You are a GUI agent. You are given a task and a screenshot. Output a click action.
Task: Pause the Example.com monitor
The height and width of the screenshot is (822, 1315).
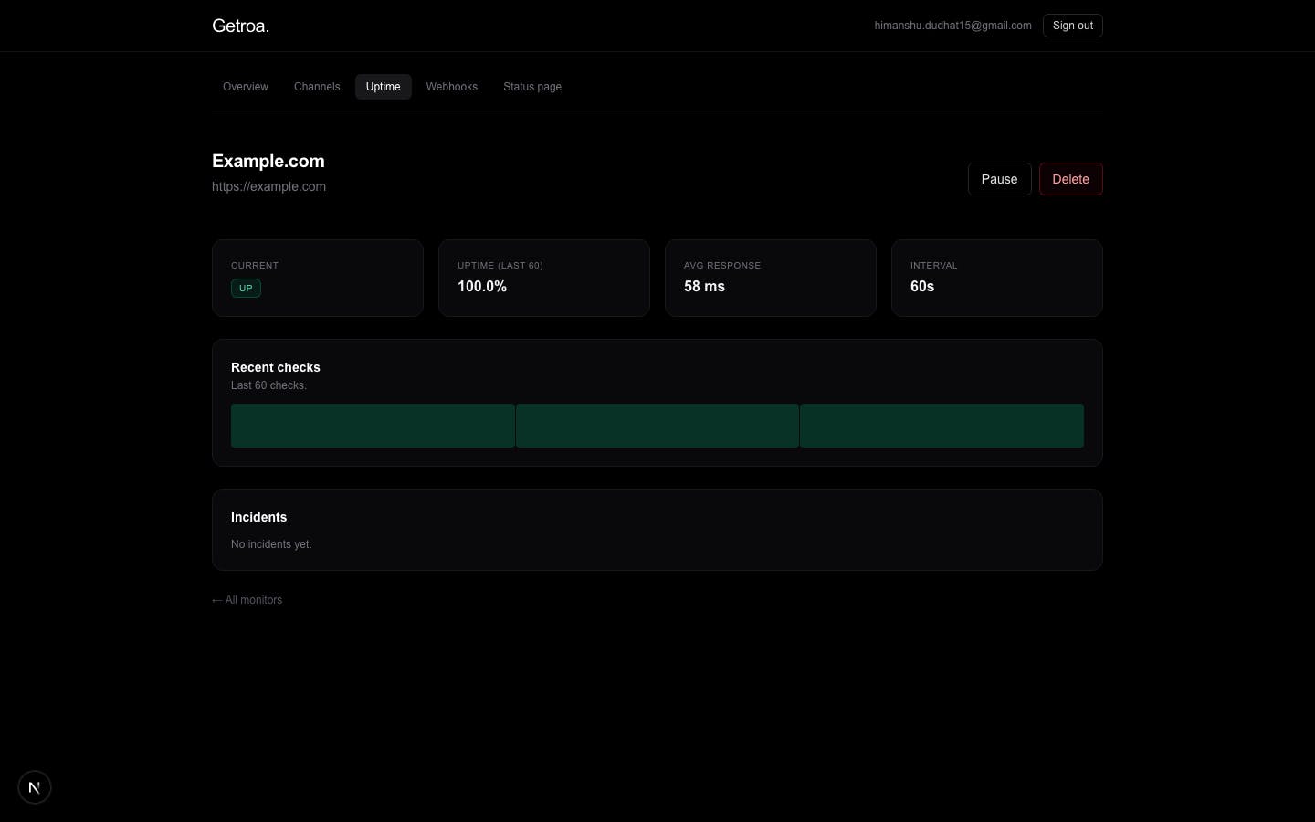coord(999,179)
